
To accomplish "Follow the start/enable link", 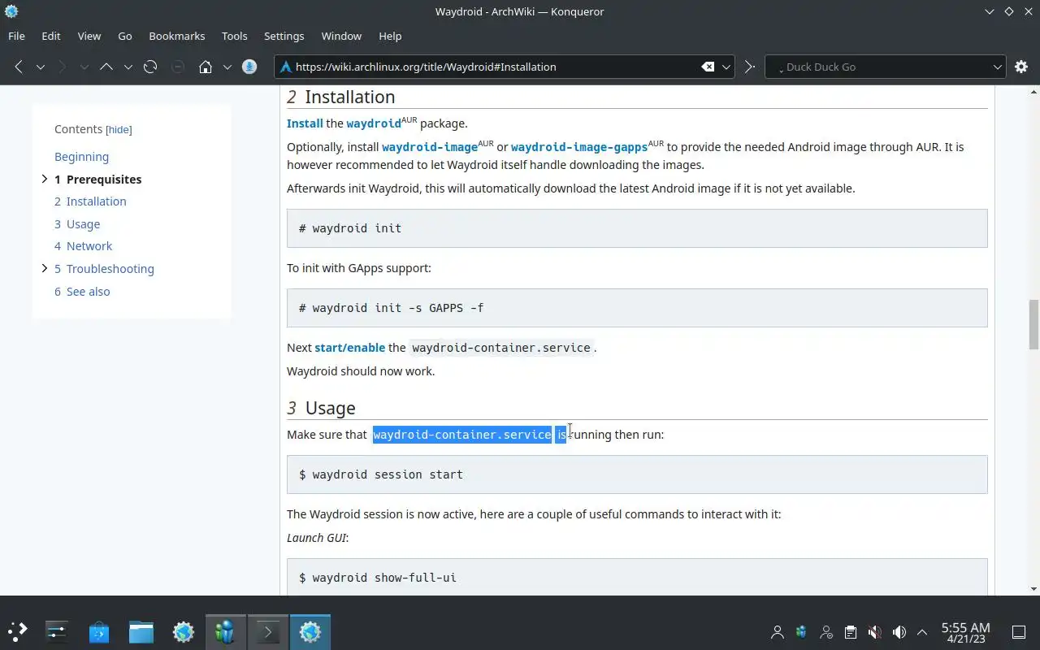I will [x=350, y=348].
